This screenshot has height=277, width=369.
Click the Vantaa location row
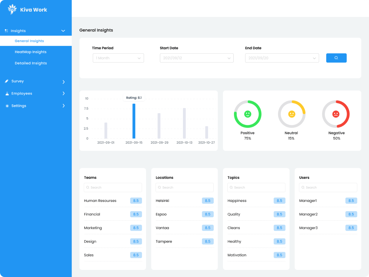[184, 228]
